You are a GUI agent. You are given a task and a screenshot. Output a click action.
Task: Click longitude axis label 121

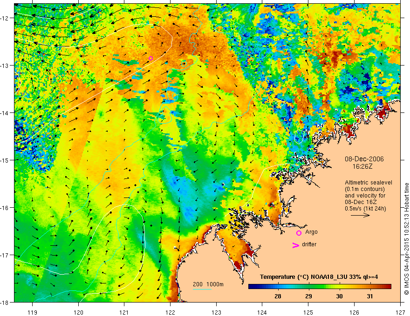[x=124, y=312]
